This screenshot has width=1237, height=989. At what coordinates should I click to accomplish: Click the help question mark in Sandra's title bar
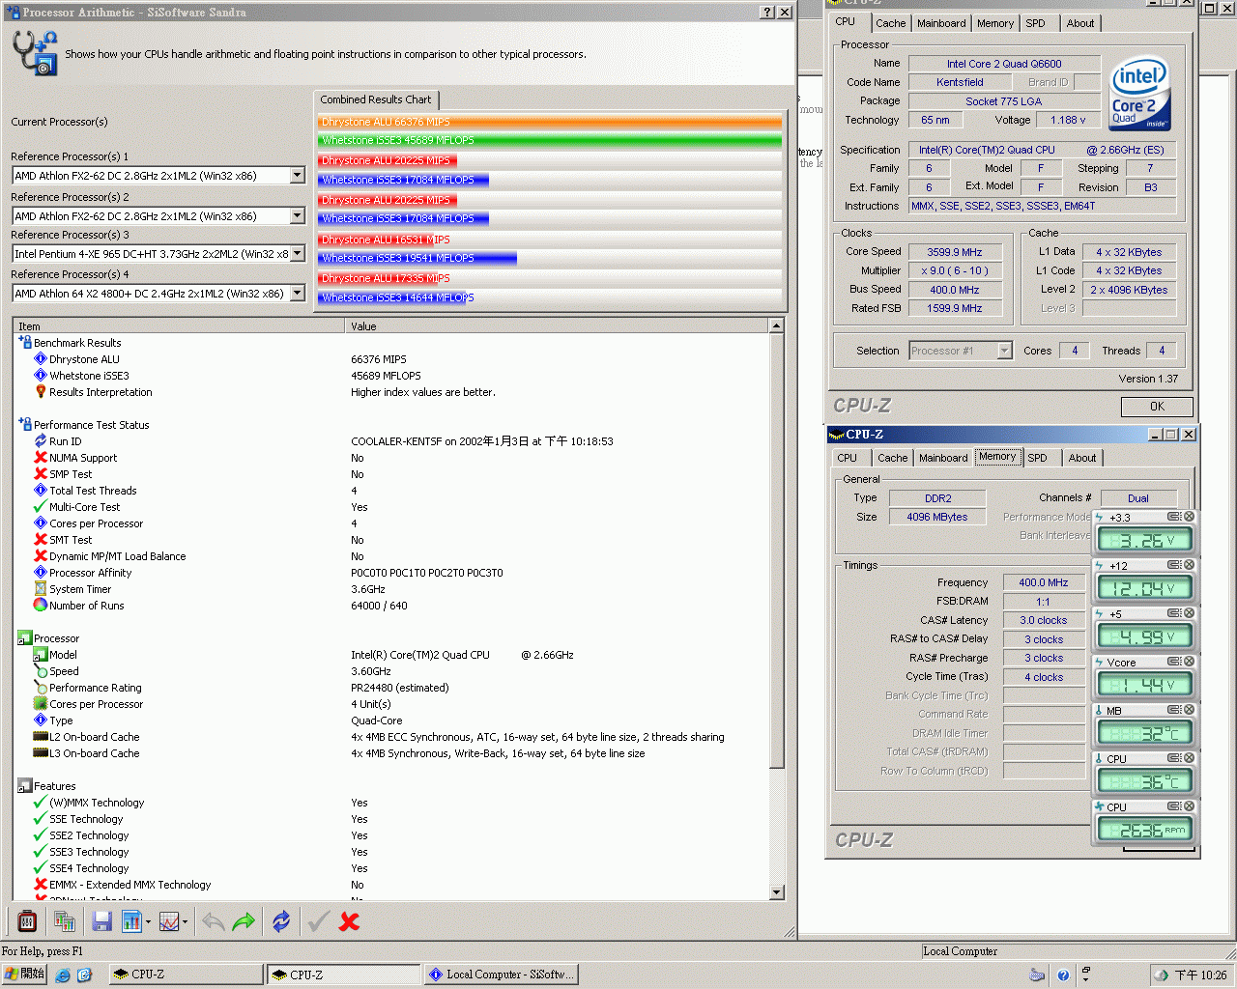pos(767,13)
